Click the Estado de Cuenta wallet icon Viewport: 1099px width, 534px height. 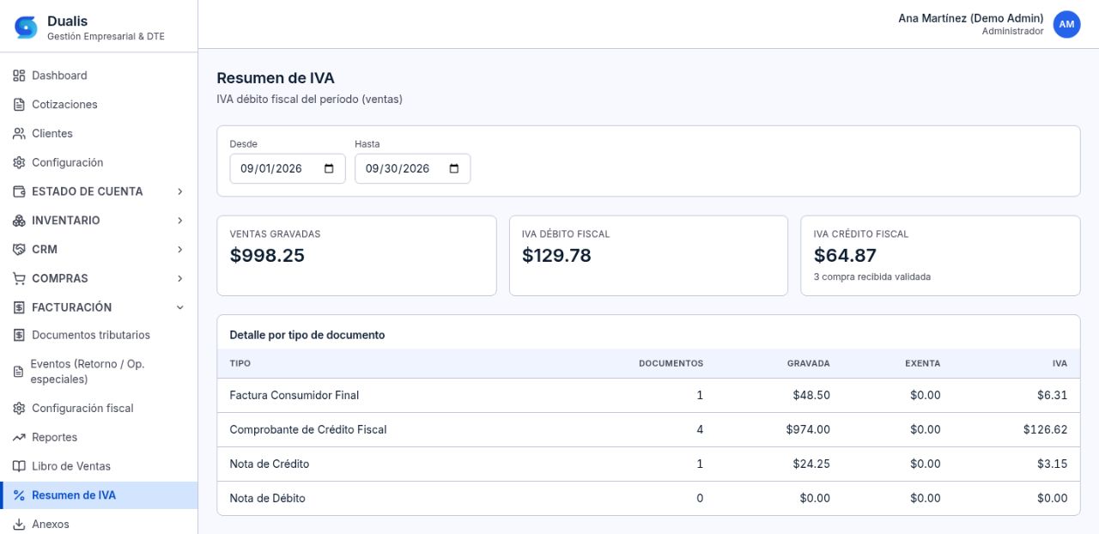[x=19, y=191]
